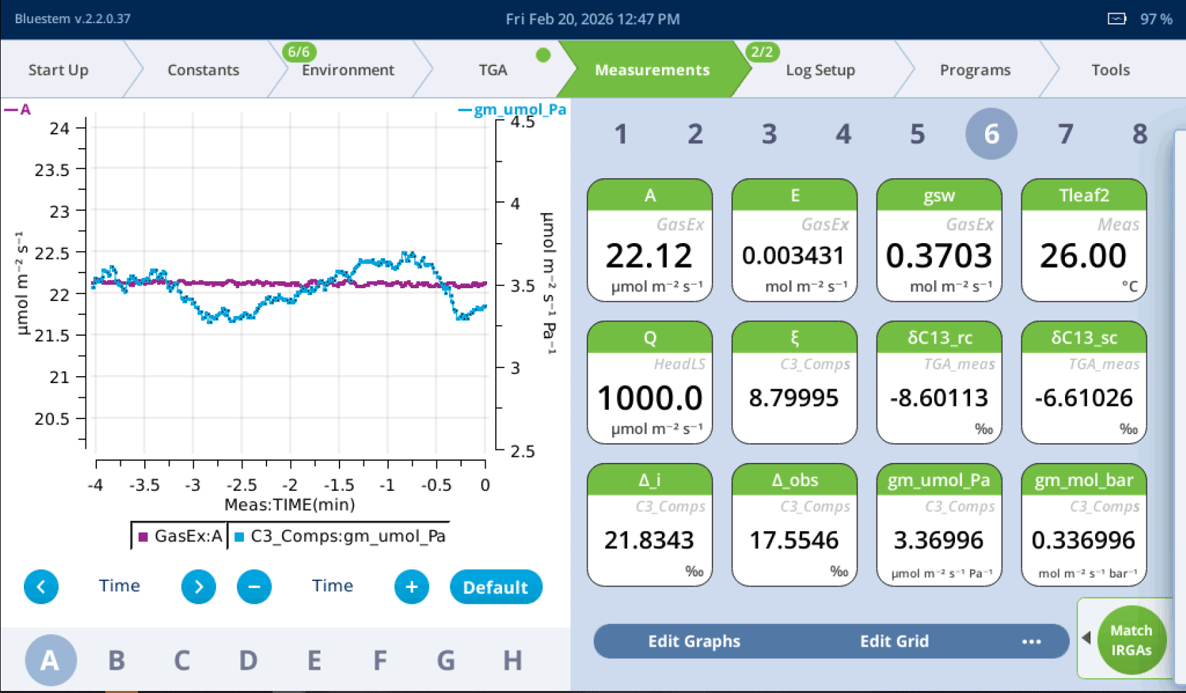Viewport: 1186px width, 693px height.
Task: Expand the Match IRGAs side panel arrow
Action: click(1086, 638)
